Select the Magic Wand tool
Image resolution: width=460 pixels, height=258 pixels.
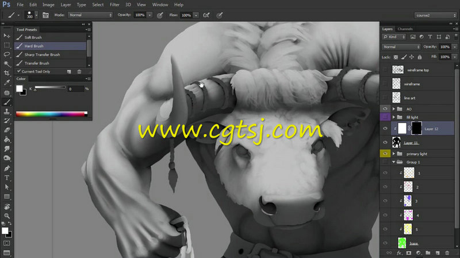[7, 64]
